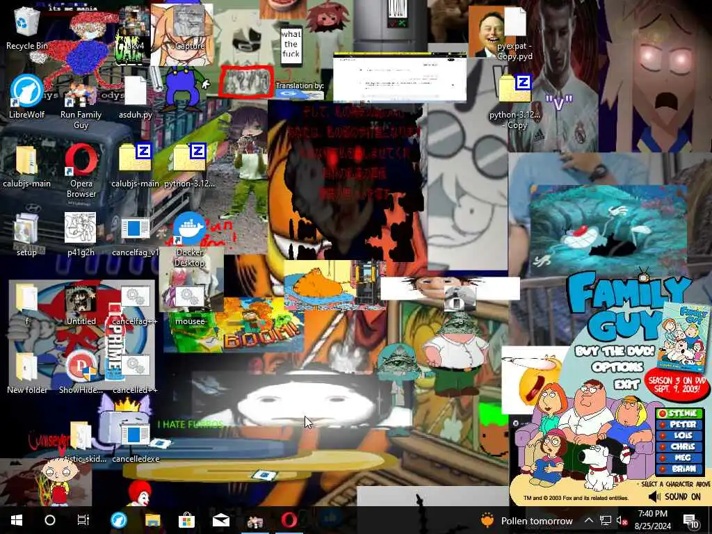The width and height of the screenshot is (712, 534).
Task: Open Microsoft Store from the taskbar
Action: coord(186,520)
